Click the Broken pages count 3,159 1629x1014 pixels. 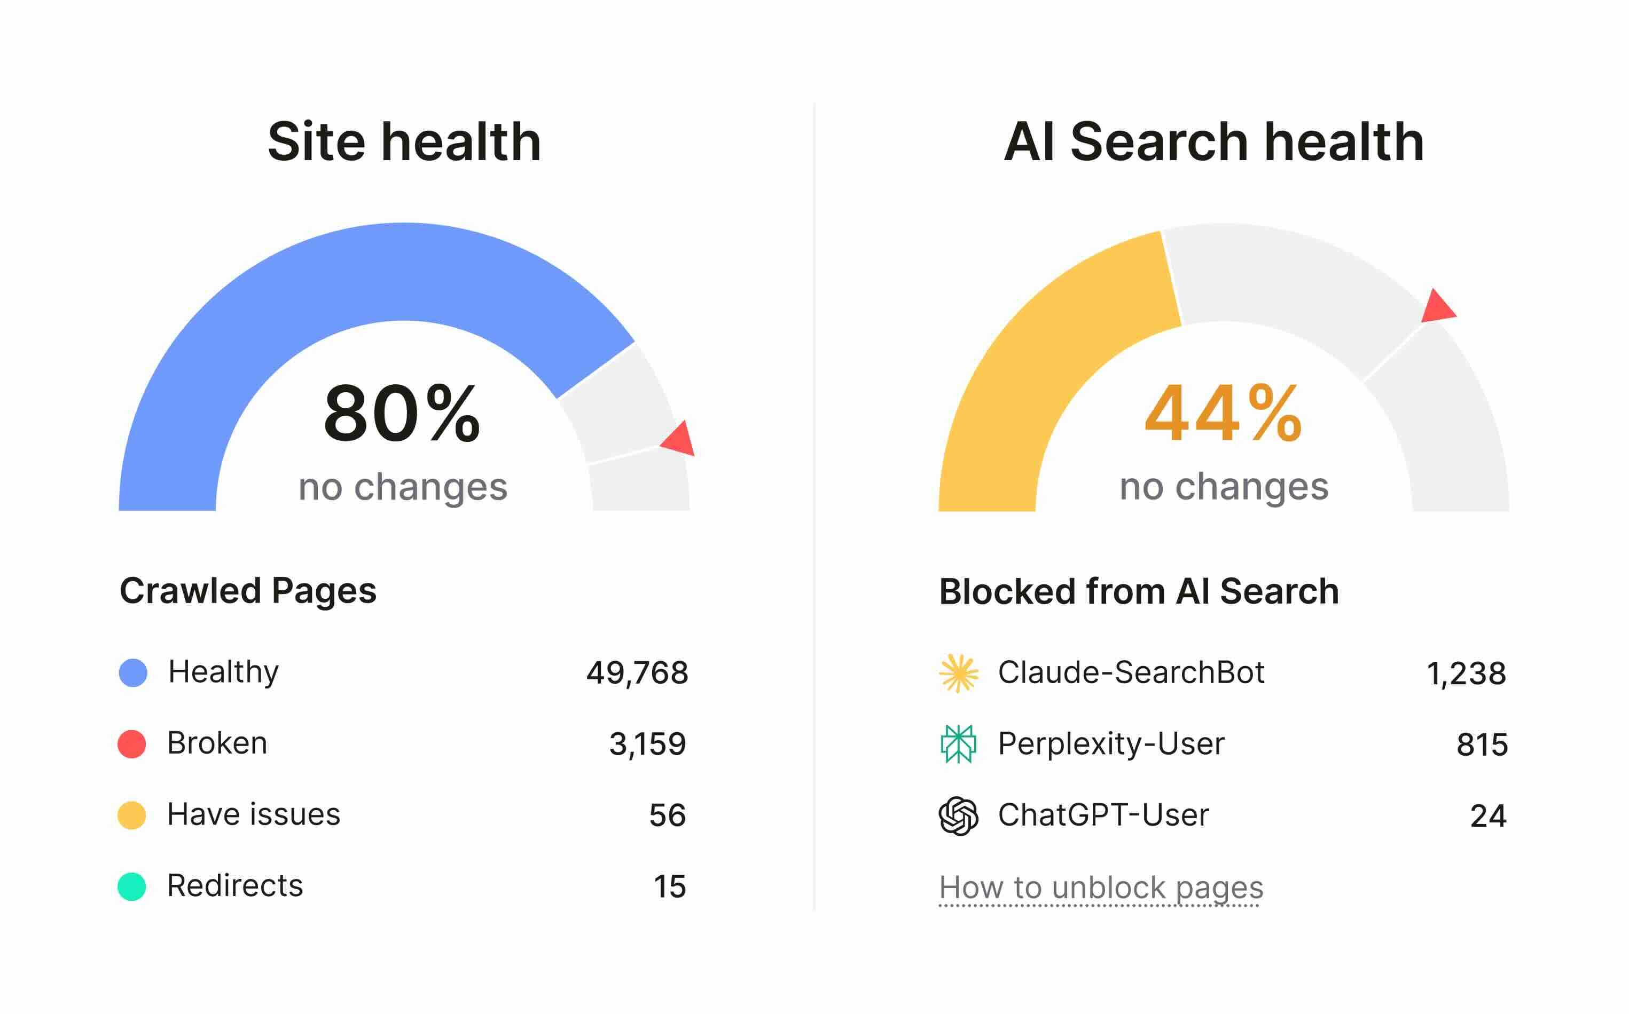point(647,744)
